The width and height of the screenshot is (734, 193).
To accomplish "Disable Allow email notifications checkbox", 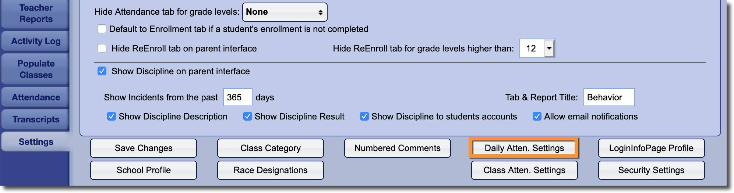I will [537, 117].
